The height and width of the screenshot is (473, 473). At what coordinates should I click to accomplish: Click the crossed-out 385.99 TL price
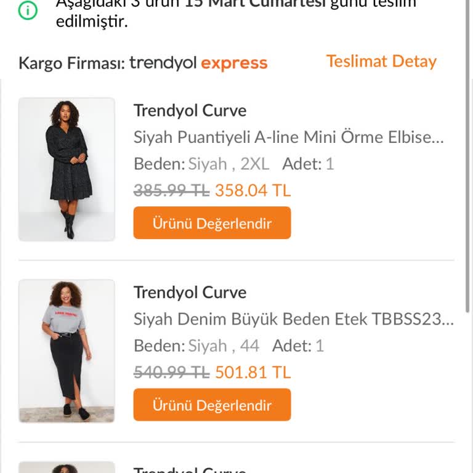(171, 191)
